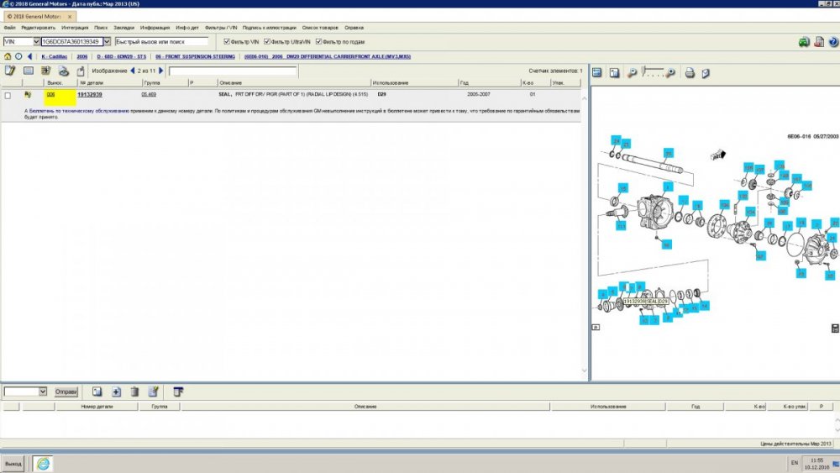Print the illustration using the printer icon

pyautogui.click(x=690, y=73)
